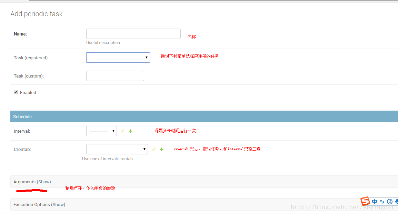The image size is (398, 214).
Task: Show the Execution Options section
Action: 58,205
